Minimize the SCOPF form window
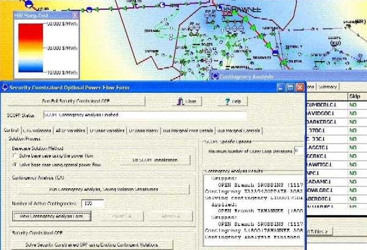This screenshot has height=250, width=367. click(x=281, y=88)
